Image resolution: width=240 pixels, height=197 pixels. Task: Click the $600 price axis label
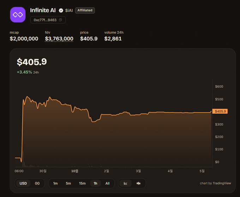pos(219,86)
